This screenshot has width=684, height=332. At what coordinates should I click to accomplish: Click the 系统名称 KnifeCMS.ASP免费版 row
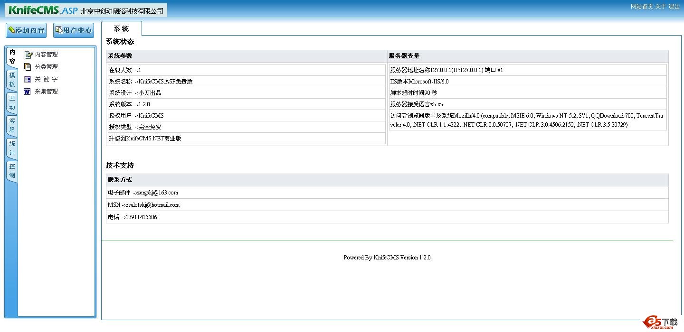click(x=247, y=82)
